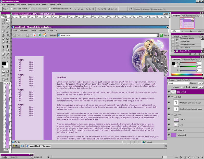
Task: Open the Protokoll panel menu arrow
Action: pyautogui.click(x=202, y=36)
